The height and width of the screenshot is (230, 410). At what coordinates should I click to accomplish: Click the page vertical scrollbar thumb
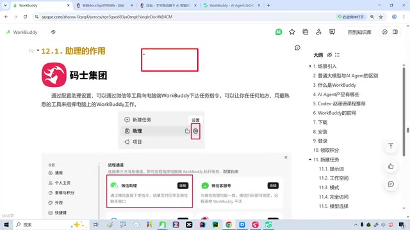[407, 130]
